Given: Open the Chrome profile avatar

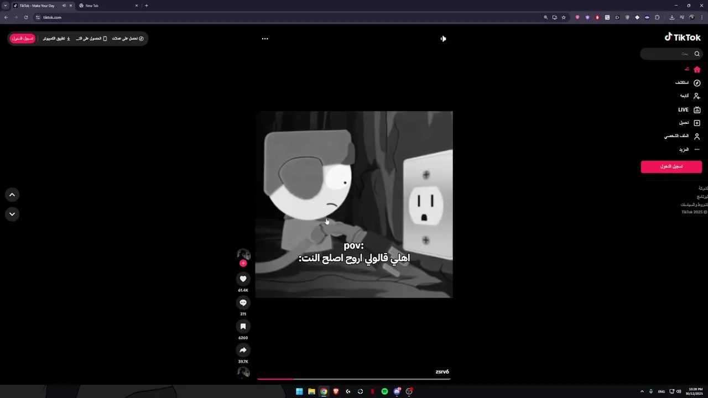Looking at the screenshot, I should click(691, 17).
